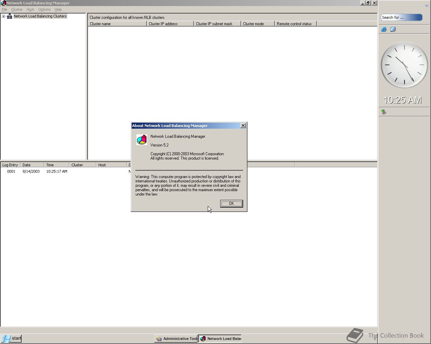
Task: Click the 10:25 AM digital time display
Action: [x=403, y=100]
